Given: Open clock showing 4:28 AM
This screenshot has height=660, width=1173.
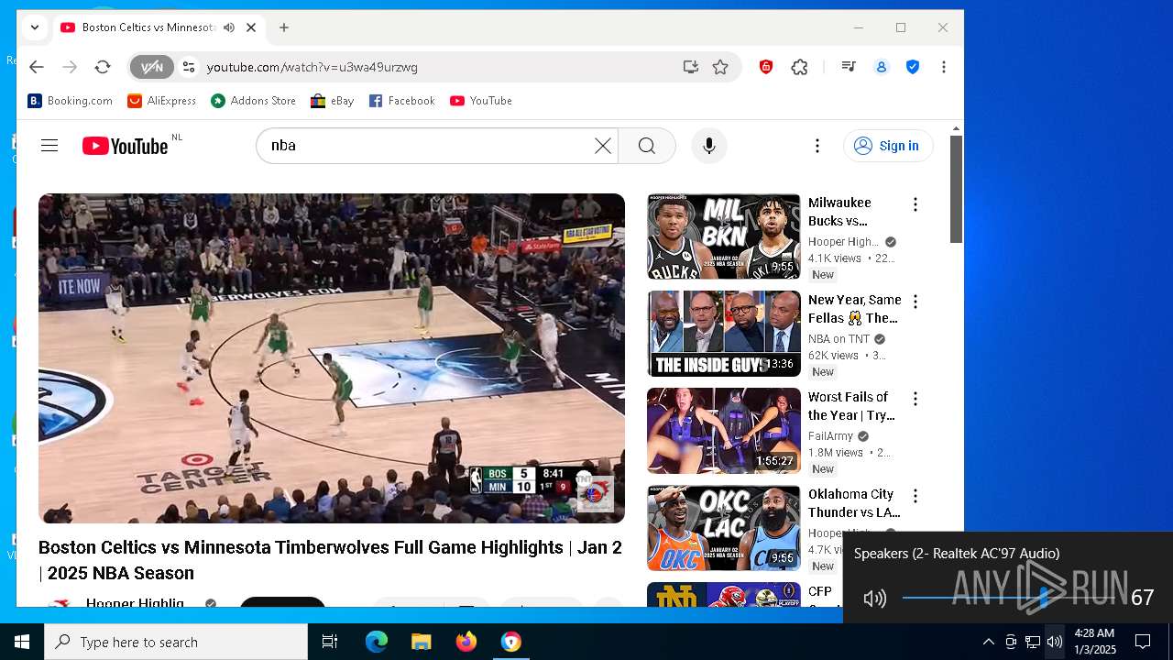Looking at the screenshot, I should point(1095,642).
